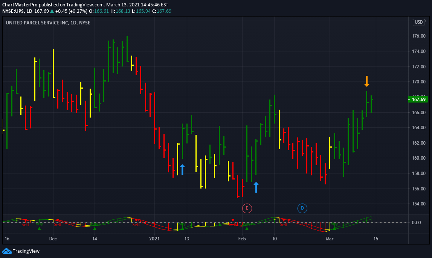The height and width of the screenshot is (258, 432).
Task: Click the 172.00 price axis label
Action: tap(419, 67)
